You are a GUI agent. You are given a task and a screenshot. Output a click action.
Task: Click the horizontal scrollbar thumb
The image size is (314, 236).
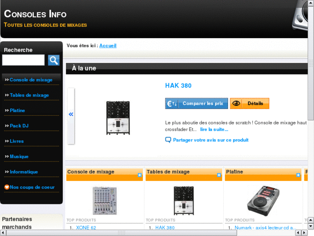(121, 233)
